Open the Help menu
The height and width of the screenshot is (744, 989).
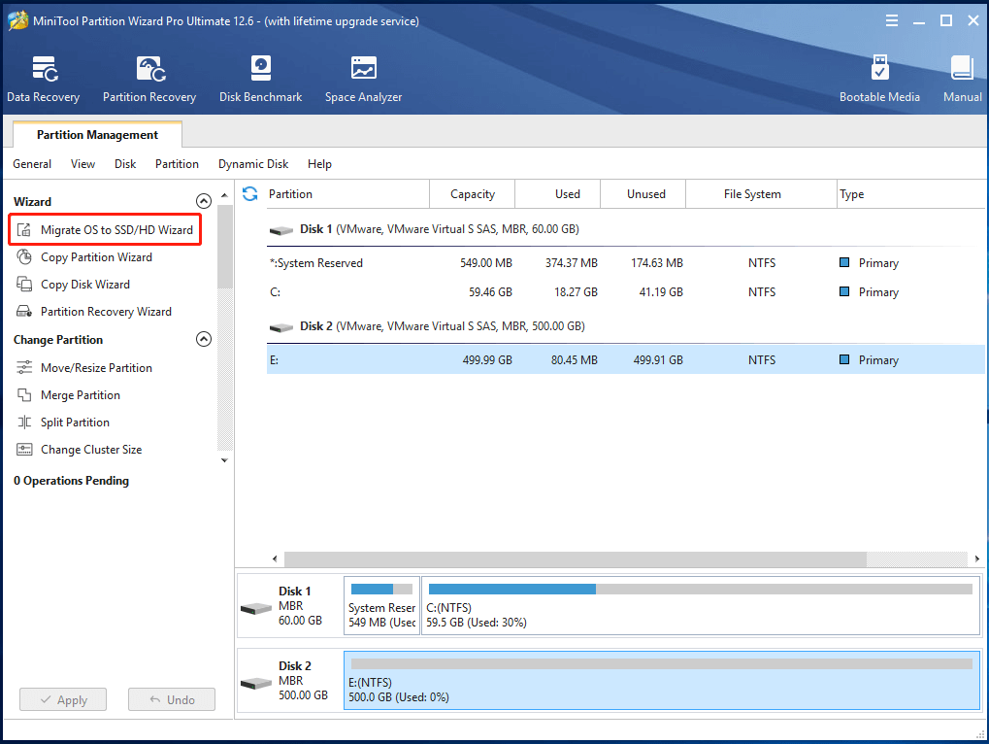pos(319,164)
